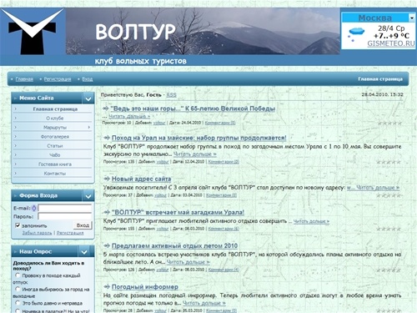
Task: Click the Вход login button
Action: (83, 225)
